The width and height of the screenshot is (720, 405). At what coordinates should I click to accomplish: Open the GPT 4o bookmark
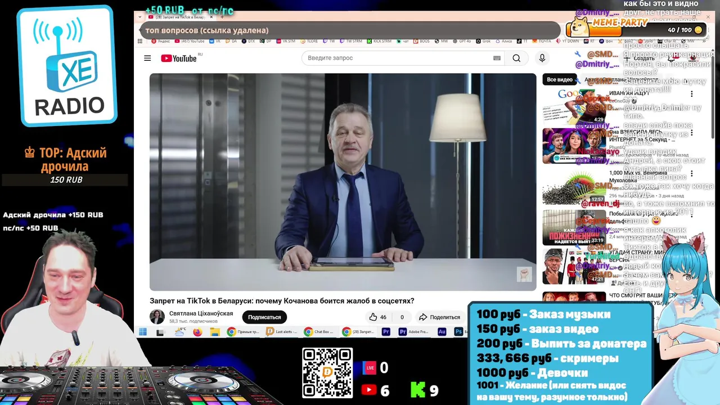(461, 41)
